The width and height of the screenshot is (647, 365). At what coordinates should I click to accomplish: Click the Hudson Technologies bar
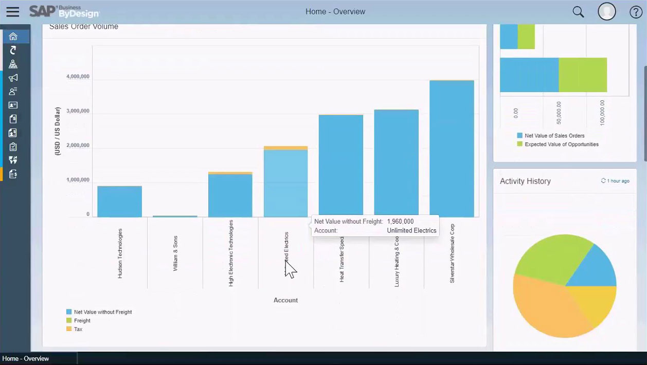click(119, 202)
